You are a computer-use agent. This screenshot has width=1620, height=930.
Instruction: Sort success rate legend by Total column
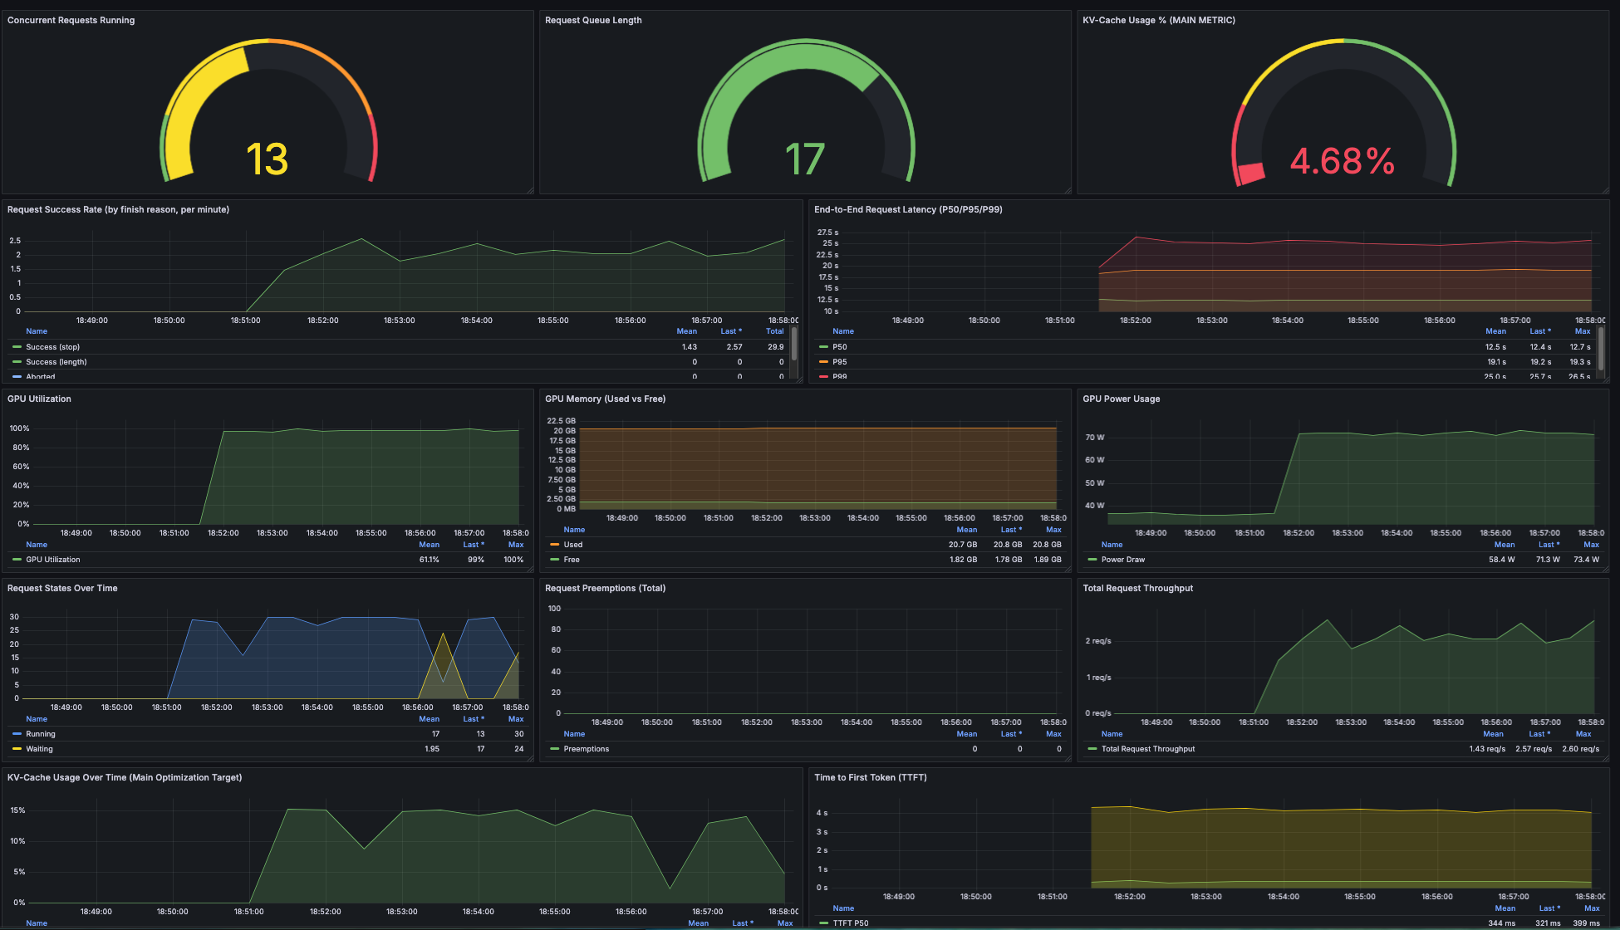[774, 330]
